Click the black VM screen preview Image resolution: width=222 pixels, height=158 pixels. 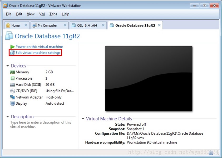[x=149, y=79]
